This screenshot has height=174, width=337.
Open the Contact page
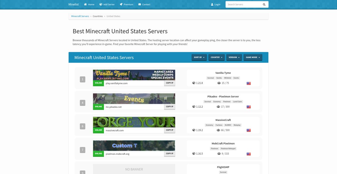[144, 4]
